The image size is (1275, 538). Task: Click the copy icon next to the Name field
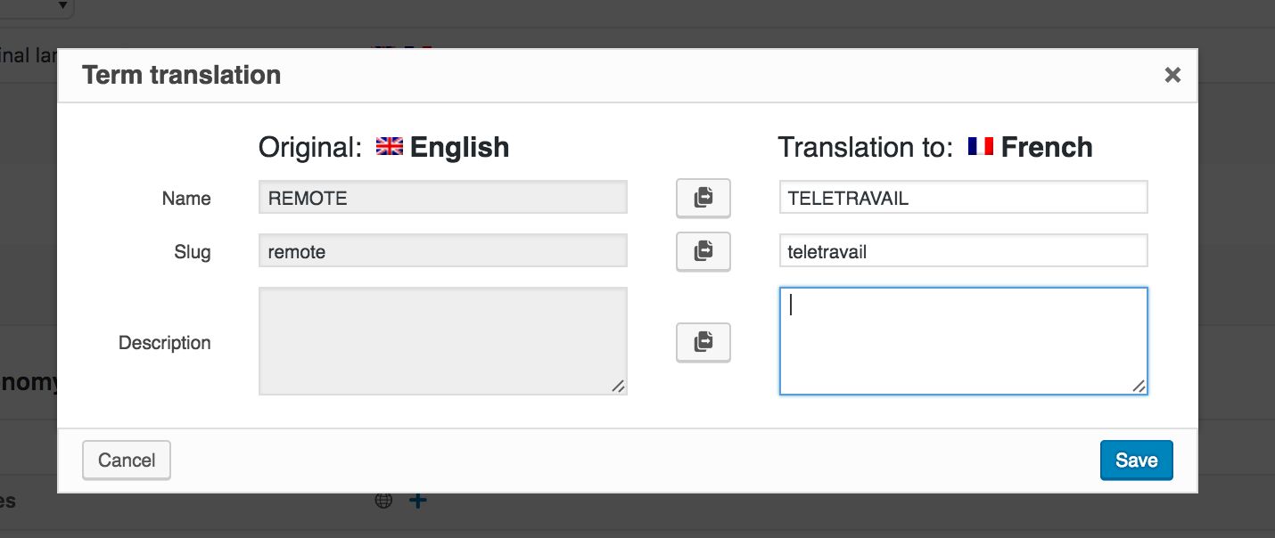tap(703, 198)
